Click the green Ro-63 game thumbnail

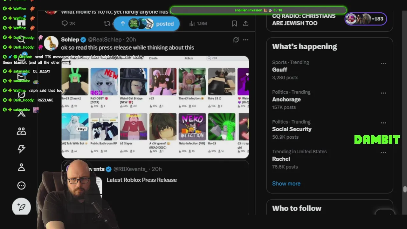pyautogui.click(x=222, y=127)
